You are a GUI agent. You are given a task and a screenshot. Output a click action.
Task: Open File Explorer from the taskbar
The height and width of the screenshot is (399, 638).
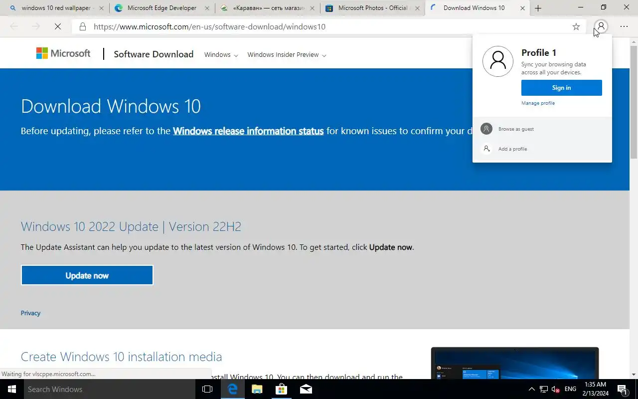[257, 389]
